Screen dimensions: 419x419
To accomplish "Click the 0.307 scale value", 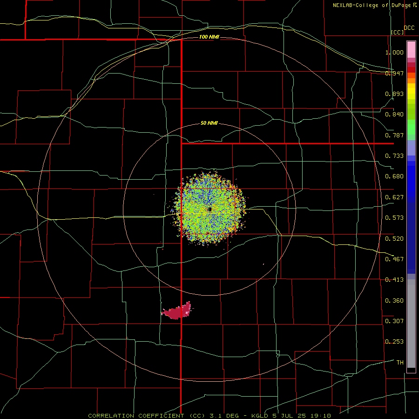I will click(394, 321).
